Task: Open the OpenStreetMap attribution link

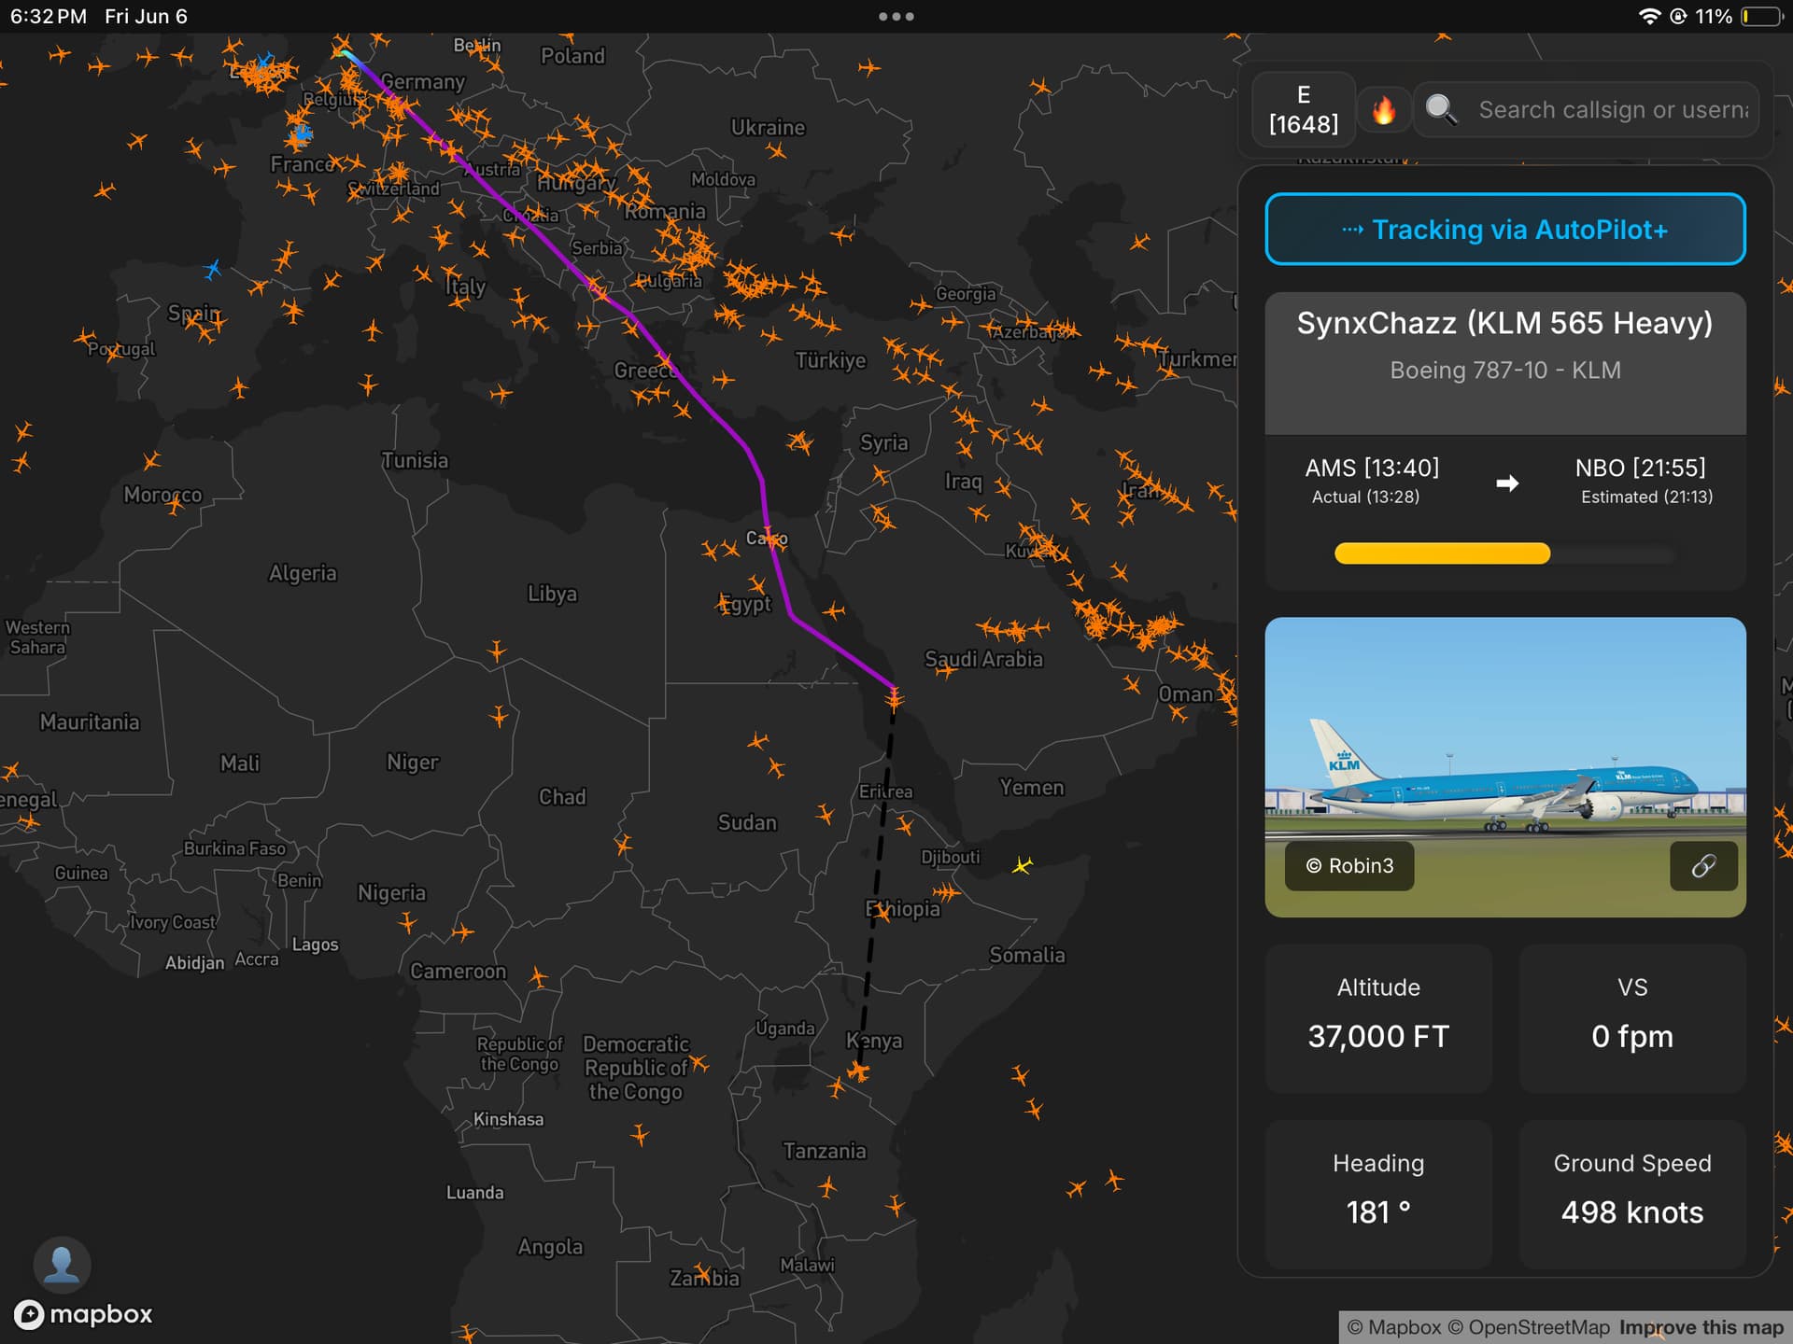Action: [1539, 1327]
